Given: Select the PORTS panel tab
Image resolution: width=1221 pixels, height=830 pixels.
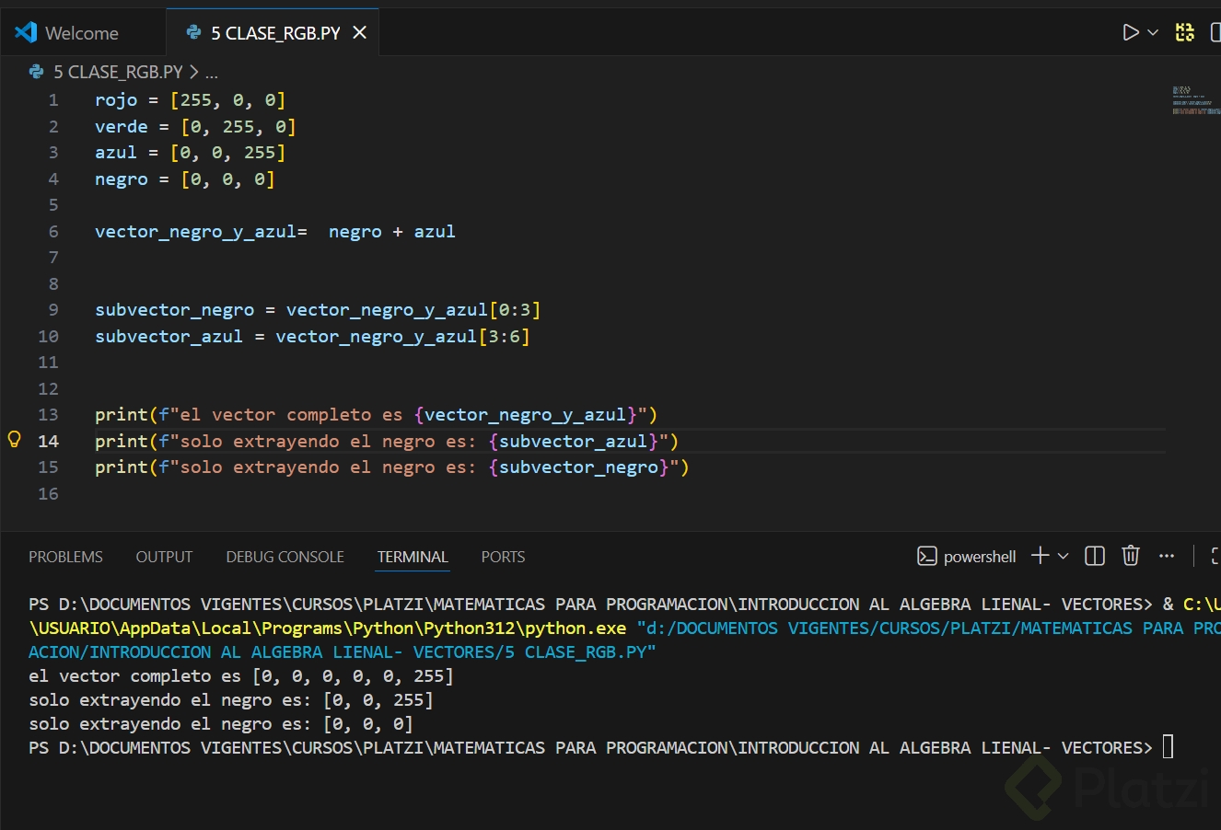Looking at the screenshot, I should 503,557.
